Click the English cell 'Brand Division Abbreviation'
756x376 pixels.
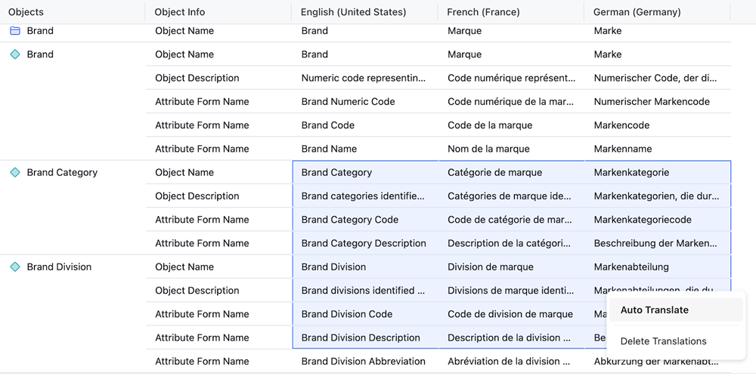pos(361,361)
